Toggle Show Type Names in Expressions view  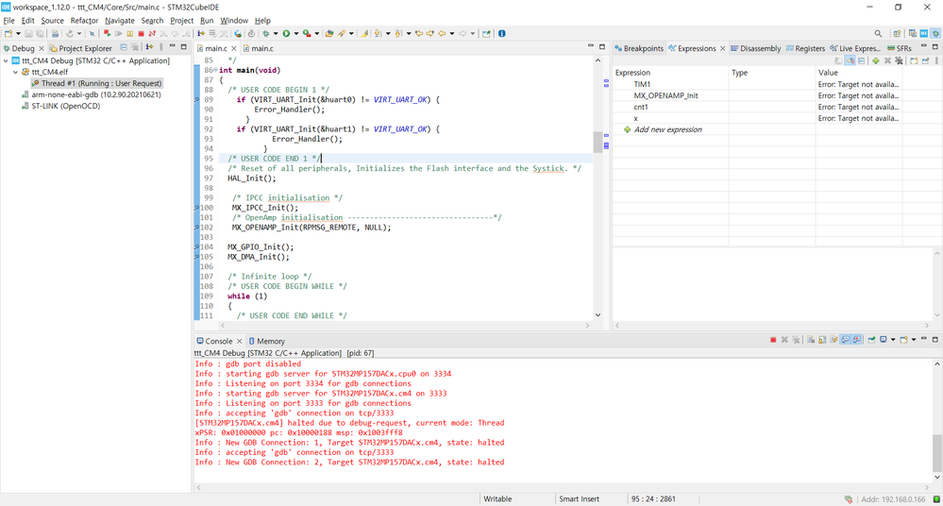coord(838,60)
